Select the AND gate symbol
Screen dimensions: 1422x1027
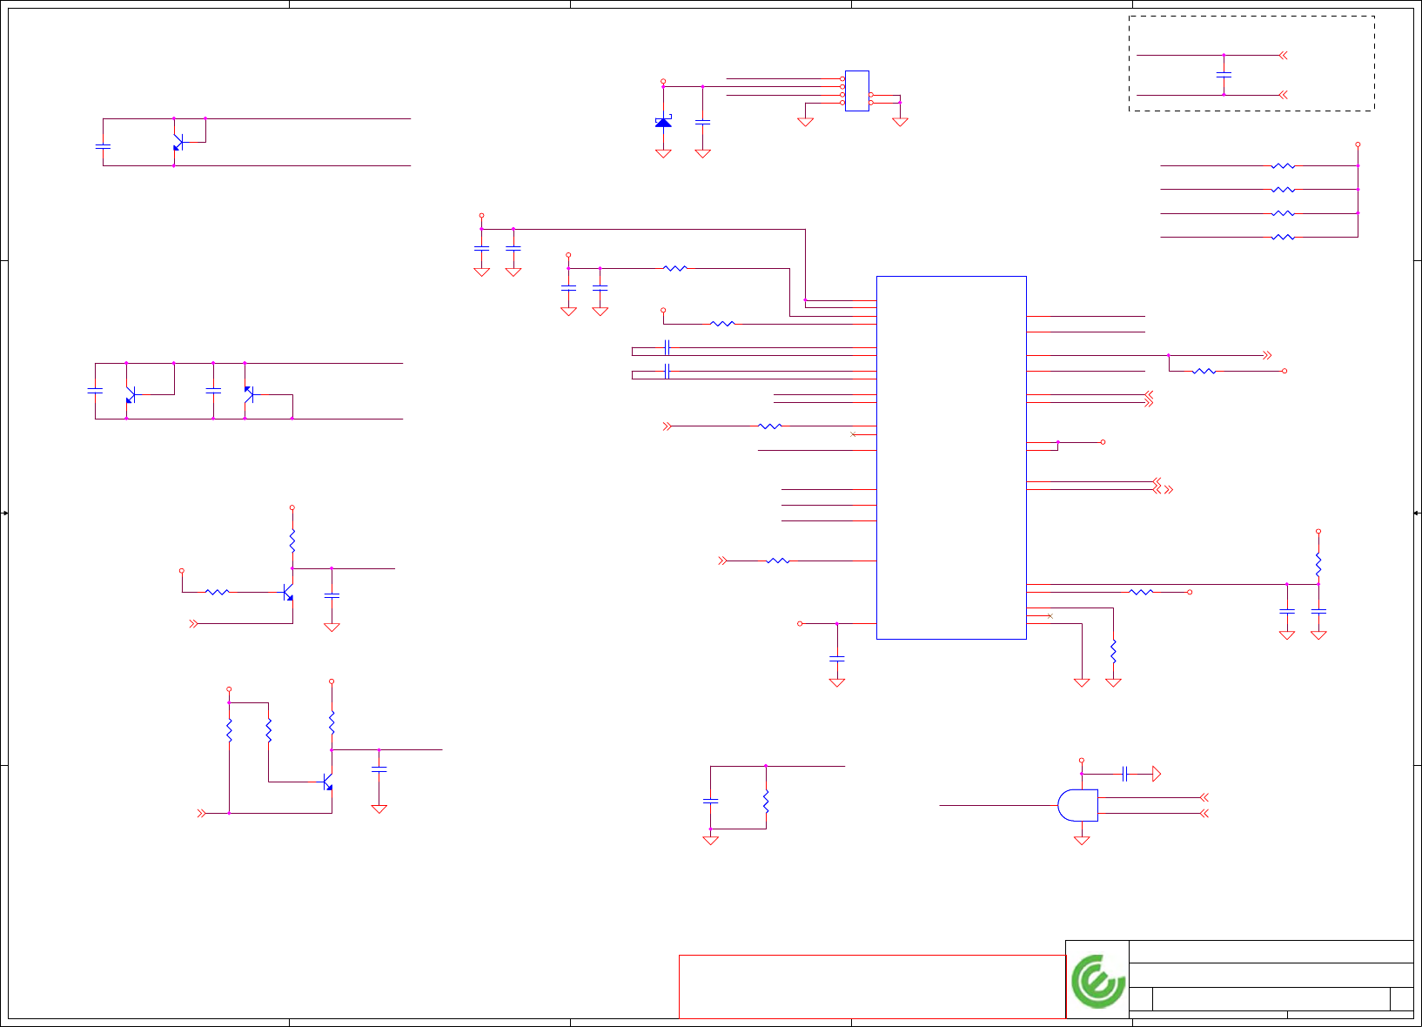(x=1077, y=805)
